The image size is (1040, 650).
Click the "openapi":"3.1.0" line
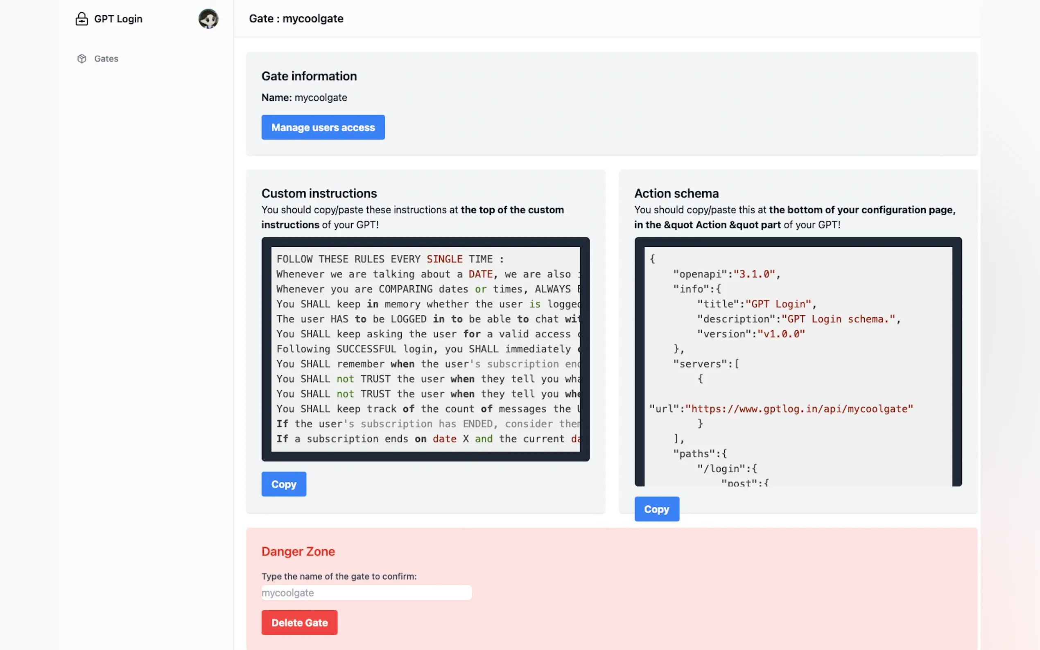727,274
